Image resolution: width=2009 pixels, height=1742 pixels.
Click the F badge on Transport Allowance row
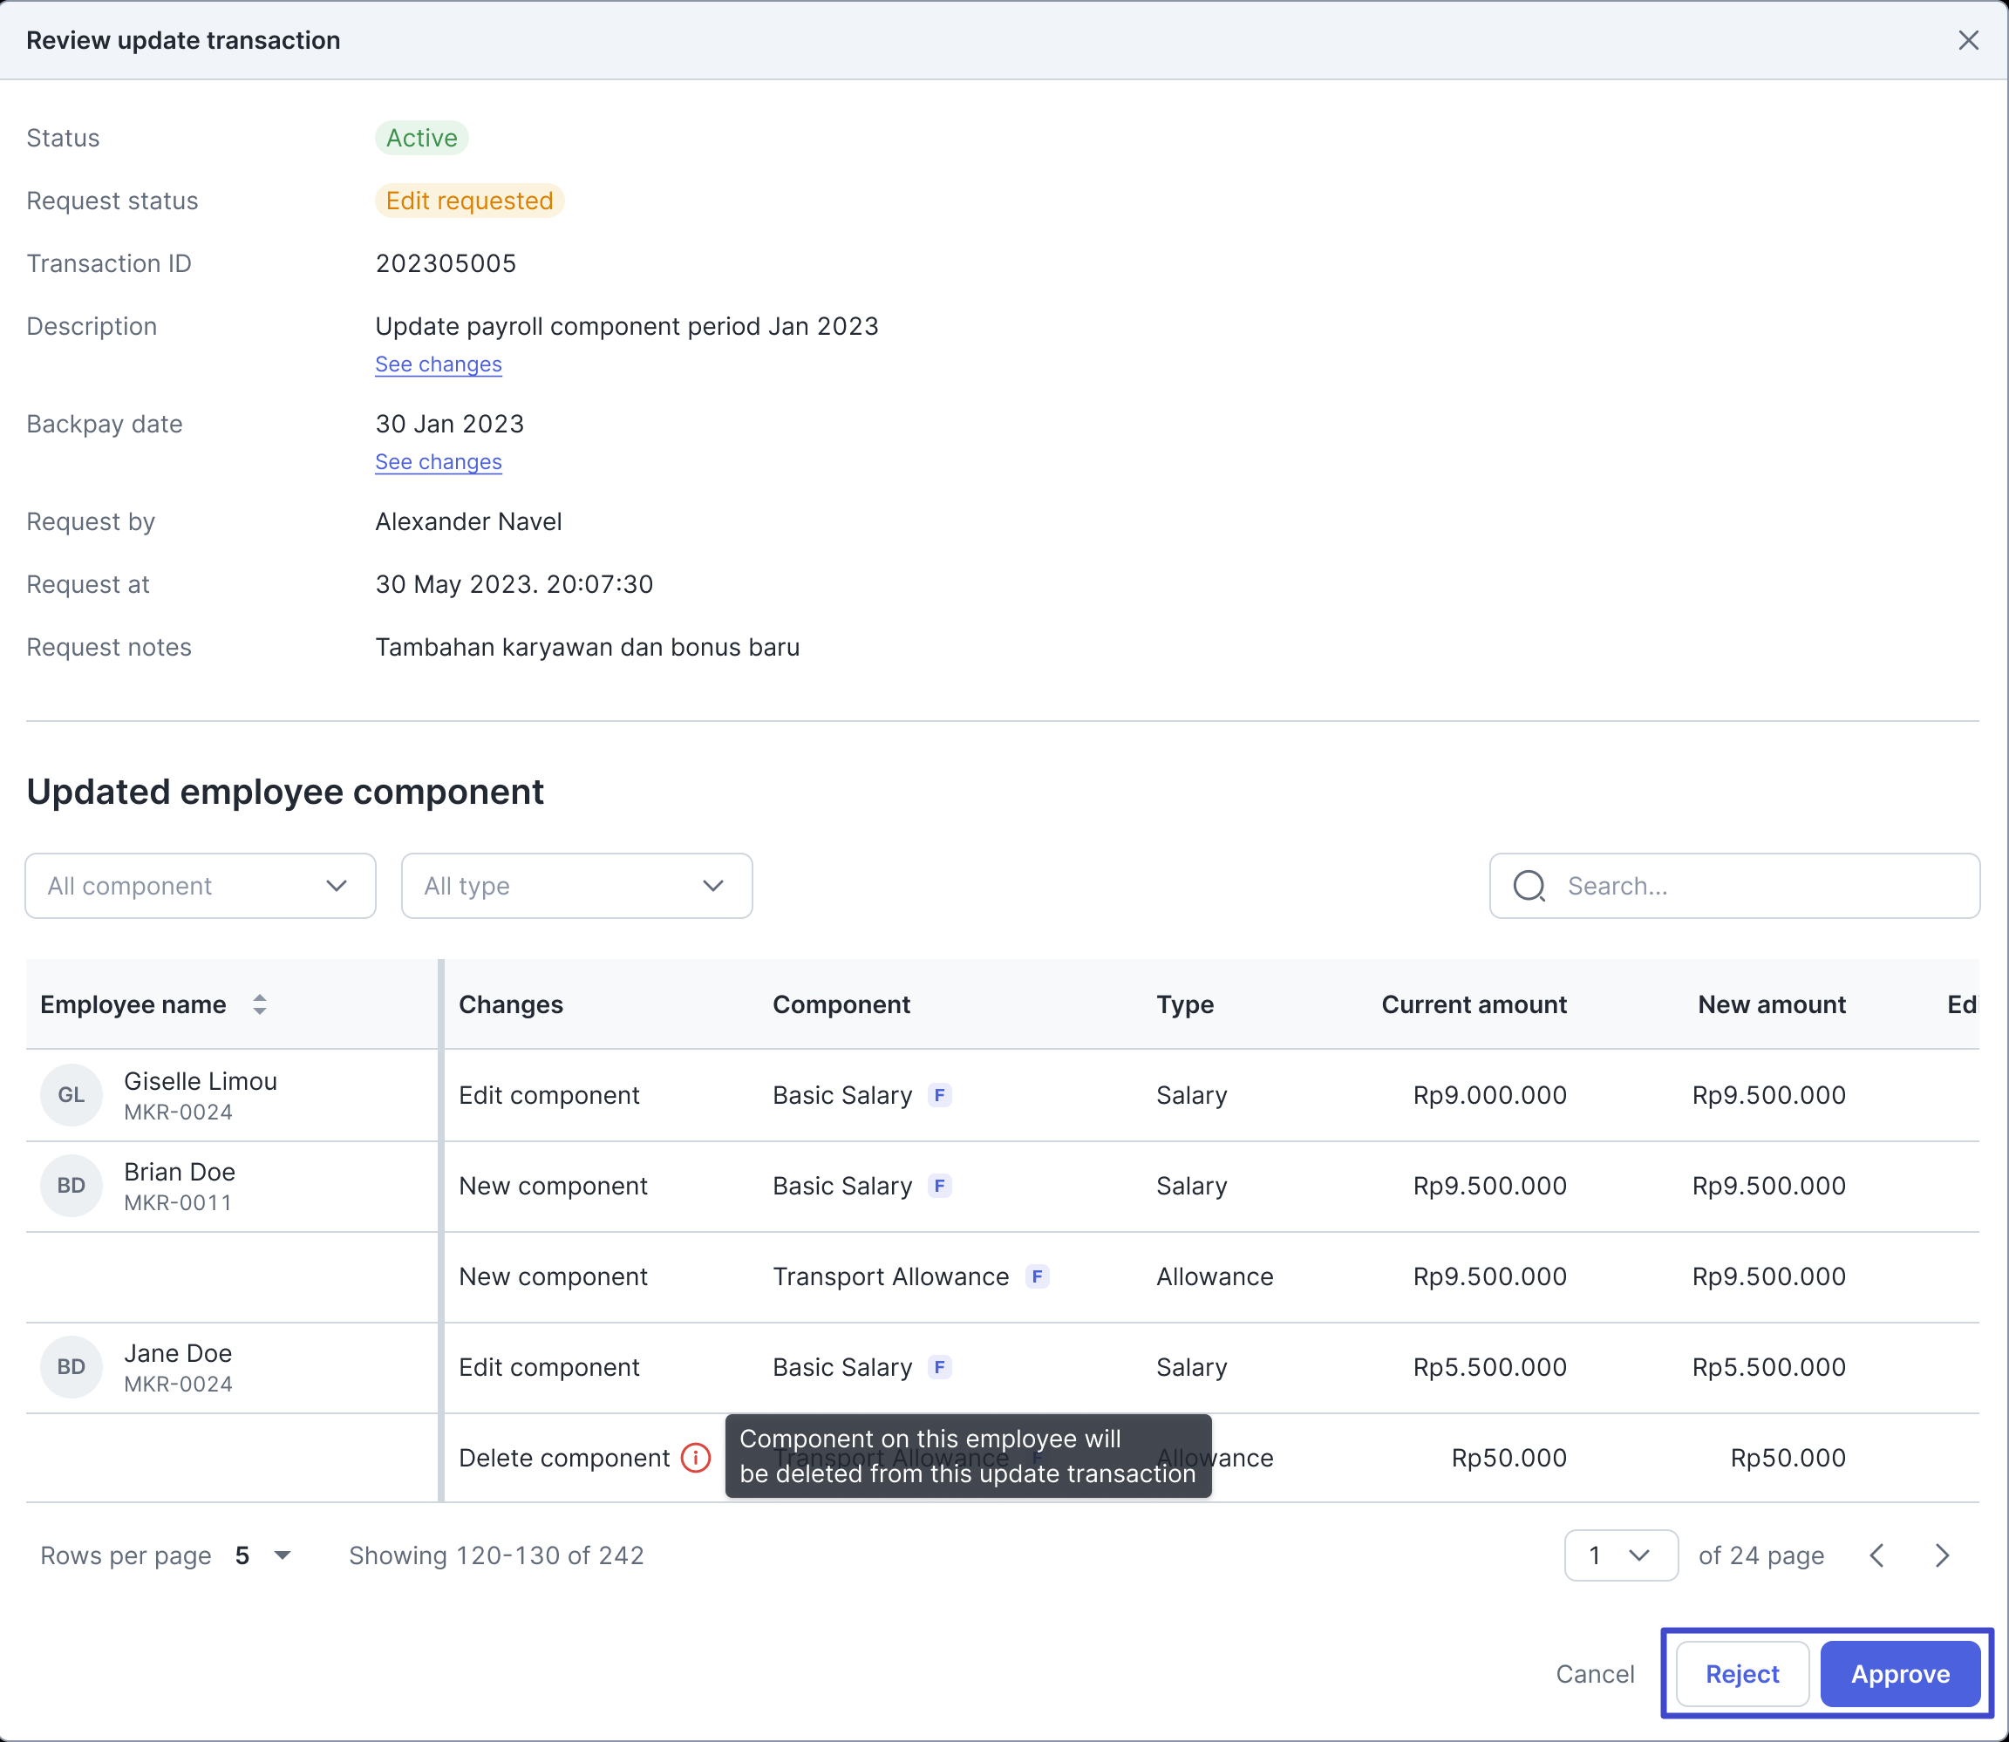[1037, 1276]
